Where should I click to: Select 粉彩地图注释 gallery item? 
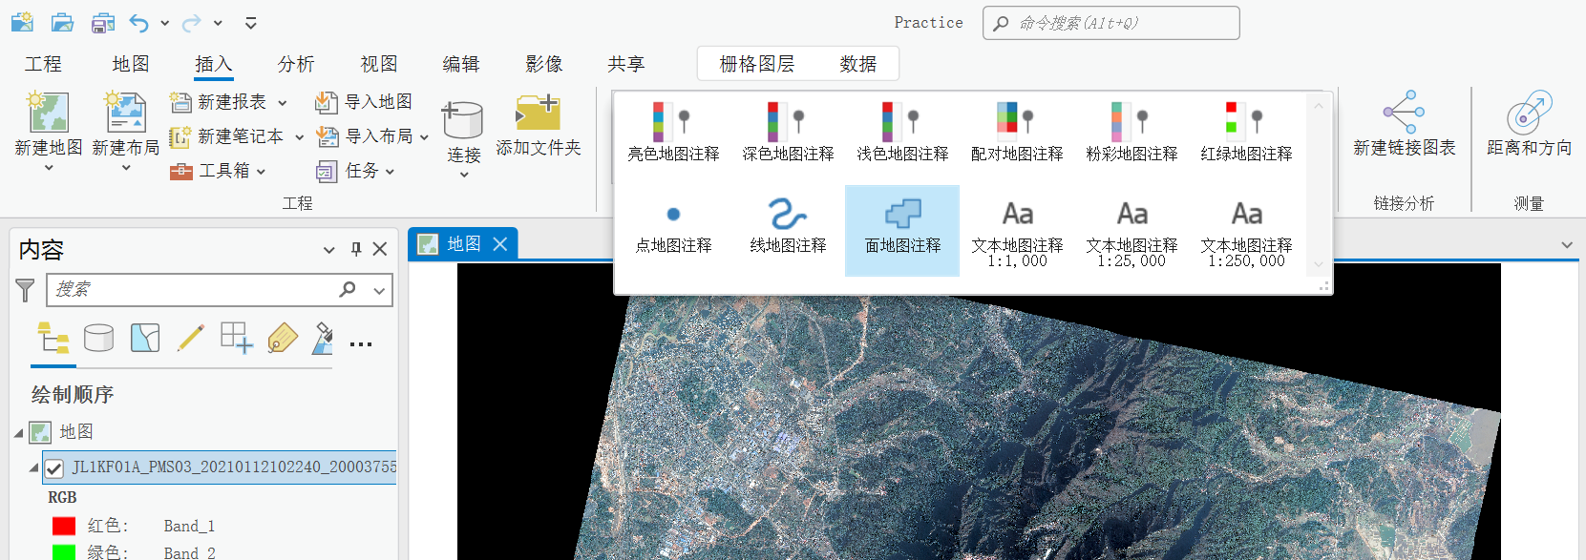1131,133
